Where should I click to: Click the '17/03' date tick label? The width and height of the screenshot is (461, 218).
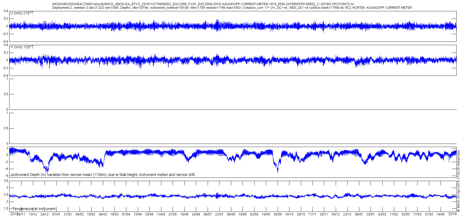(x=417, y=214)
